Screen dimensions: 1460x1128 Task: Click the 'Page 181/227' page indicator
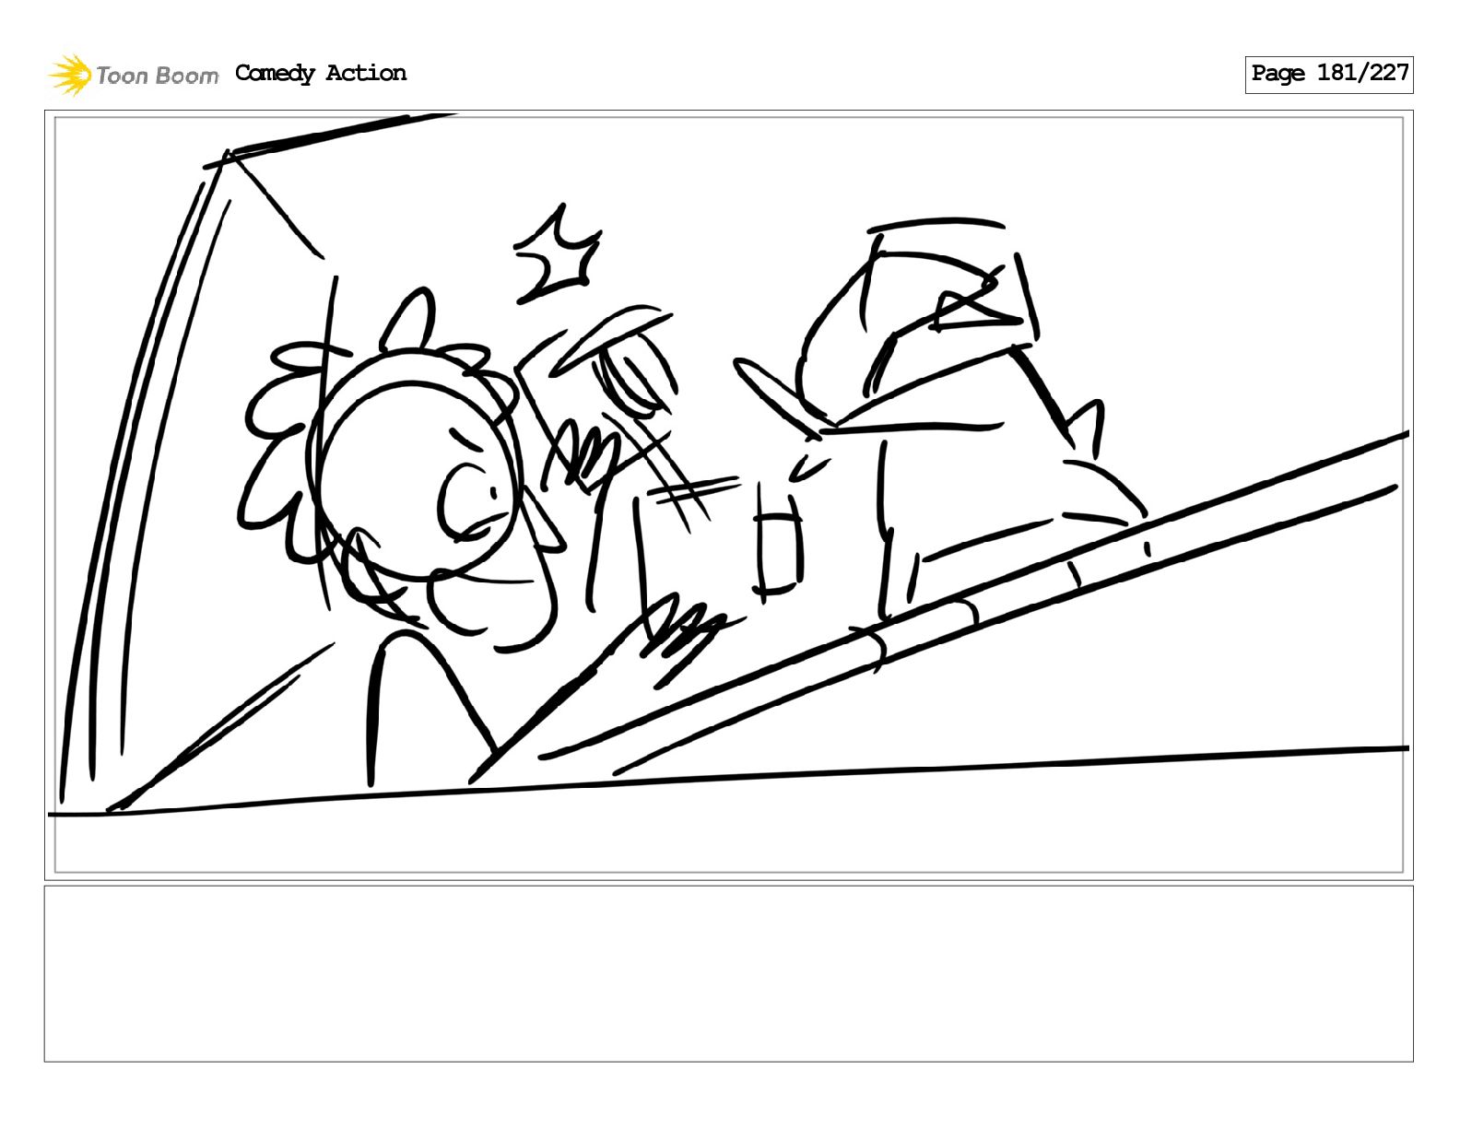pyautogui.click(x=1328, y=74)
